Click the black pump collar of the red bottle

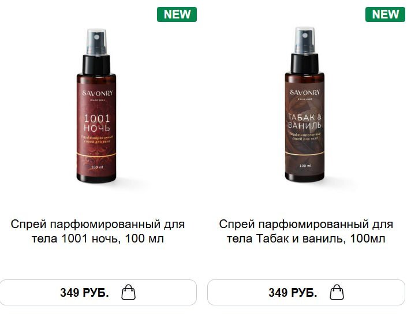pos(96,65)
